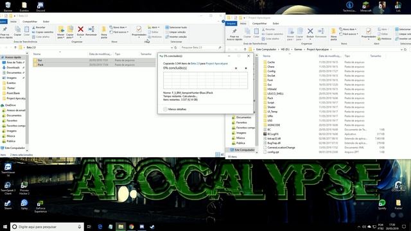Viewport: 411px width, 231px height.
Task: Switch to Compartilhar tab in Beta 2.0 window
Action: 30,21
